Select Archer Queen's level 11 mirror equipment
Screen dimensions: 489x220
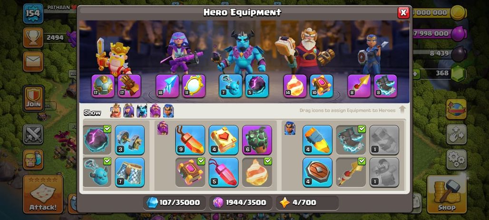194,86
